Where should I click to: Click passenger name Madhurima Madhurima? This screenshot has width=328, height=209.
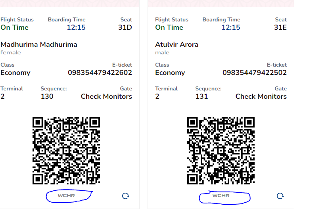[39, 44]
